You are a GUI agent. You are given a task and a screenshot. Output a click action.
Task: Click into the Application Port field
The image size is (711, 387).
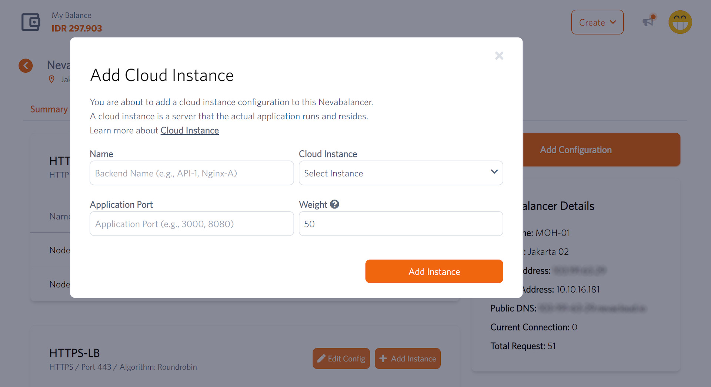coord(191,224)
